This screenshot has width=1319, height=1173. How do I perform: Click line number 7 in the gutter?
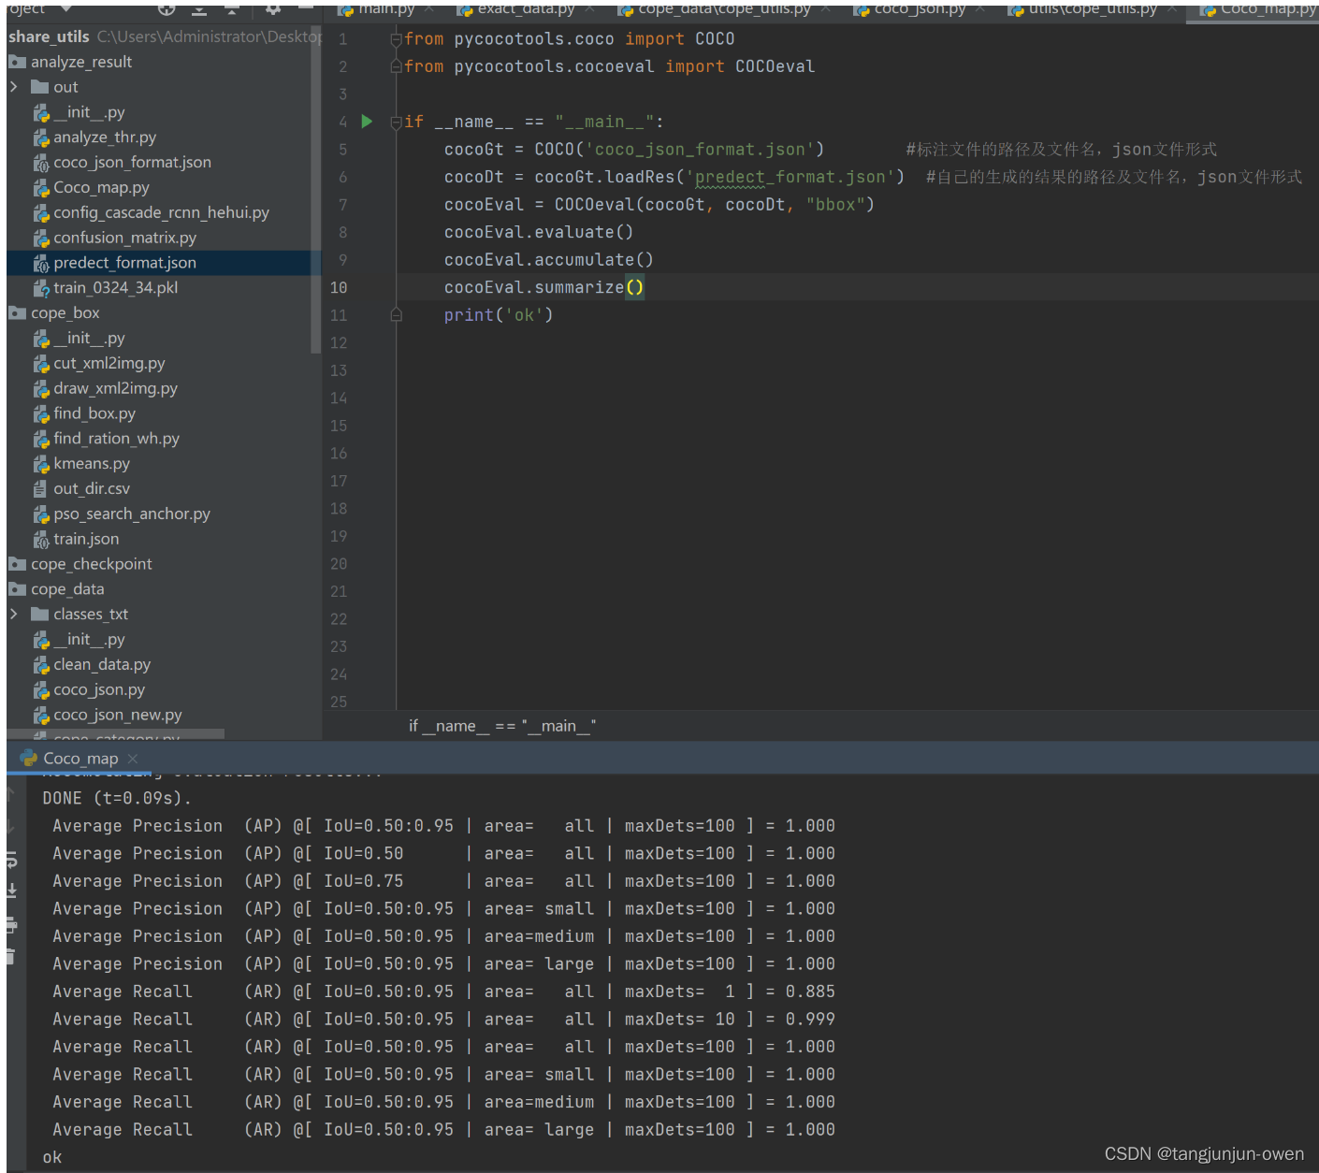coord(342,205)
